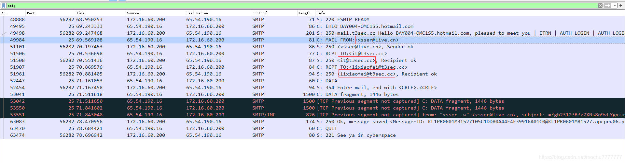Select packet 51907 RCPT TO lixiaofei row
Screen dimensions: 625x163
[x=312, y=67]
